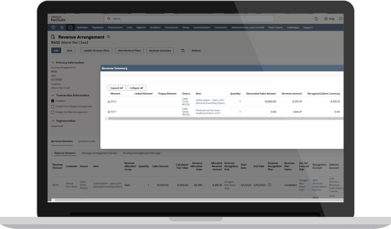This screenshot has height=229, width=391.
Task: Check Created From Merged Arrangements box
Action: pyautogui.click(x=53, y=106)
